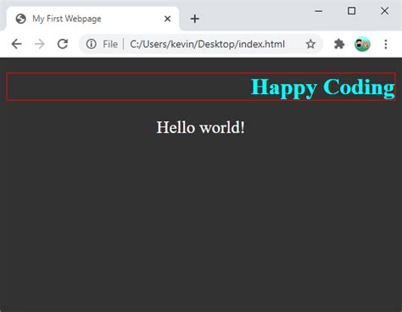Viewport: 402px width, 312px height.
Task: Select the My First Webpage tab
Action: coord(93,19)
